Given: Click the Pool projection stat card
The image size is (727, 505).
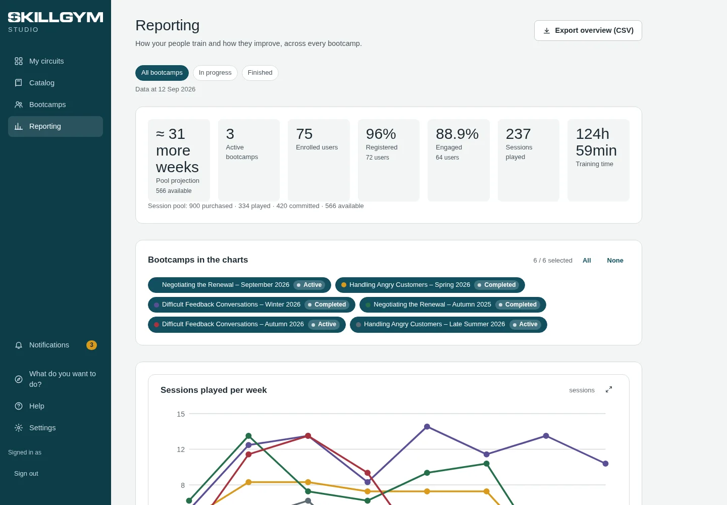Looking at the screenshot, I should tap(179, 160).
